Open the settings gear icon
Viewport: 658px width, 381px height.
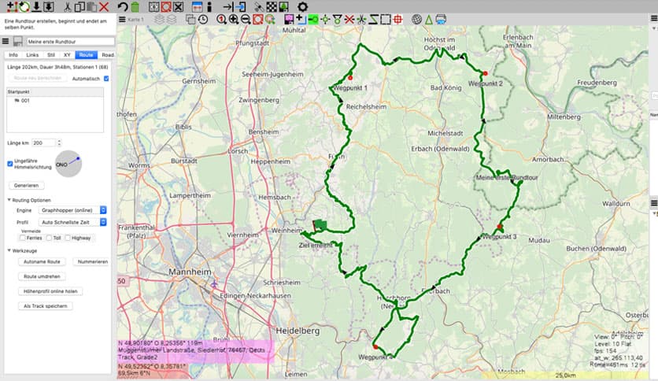tap(302, 7)
